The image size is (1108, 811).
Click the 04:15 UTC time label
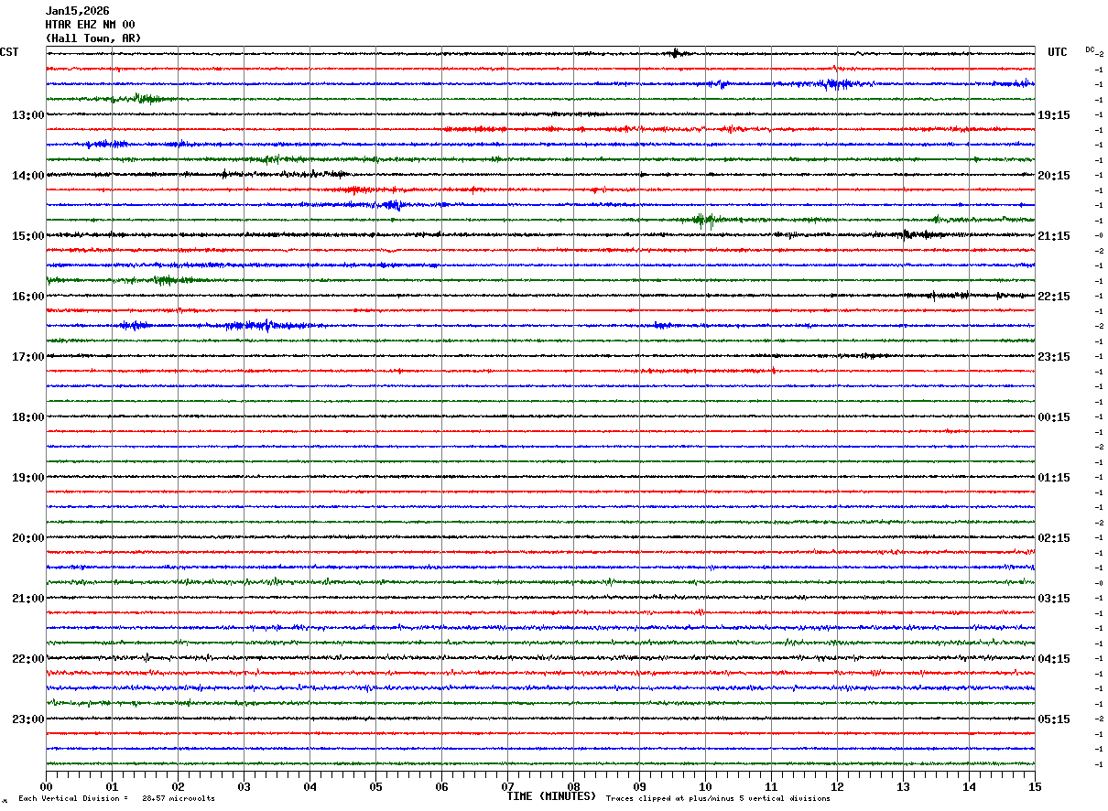click(x=1053, y=659)
